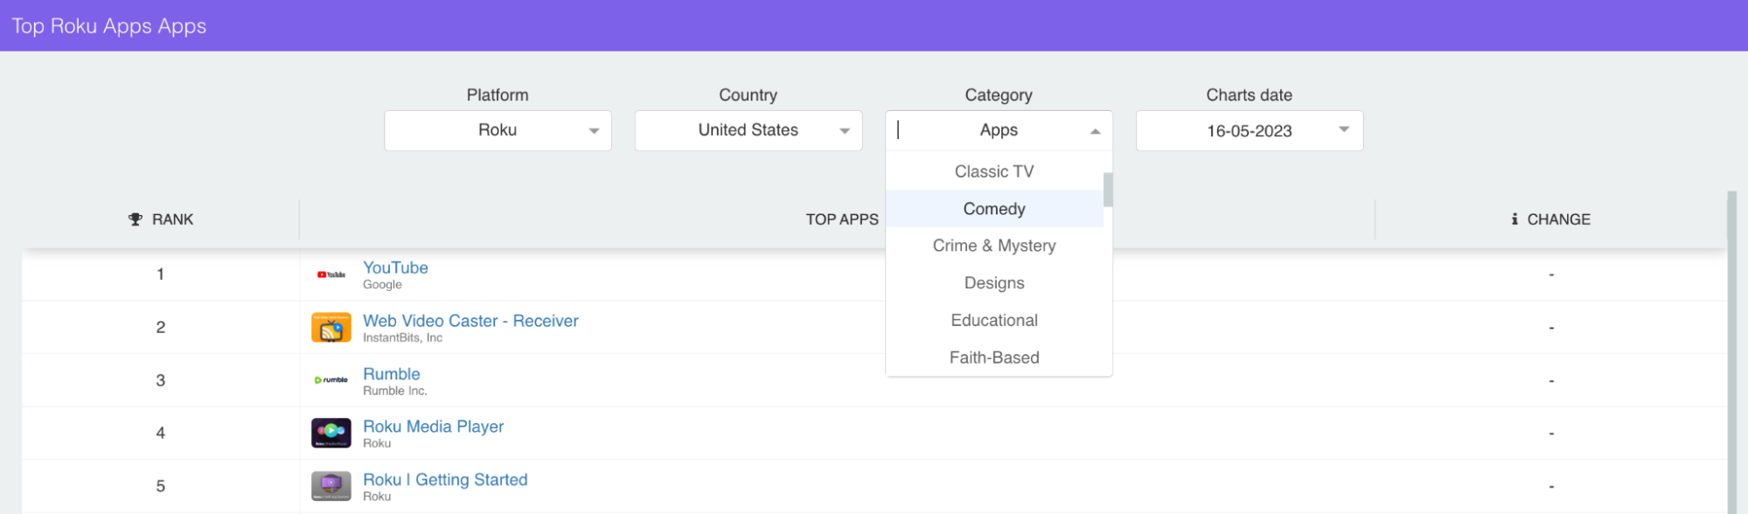Open the YouTube app link
Image resolution: width=1748 pixels, height=514 pixels.
(395, 267)
